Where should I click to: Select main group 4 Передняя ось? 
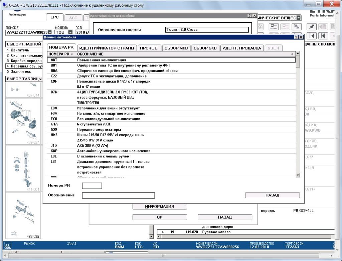(24, 66)
